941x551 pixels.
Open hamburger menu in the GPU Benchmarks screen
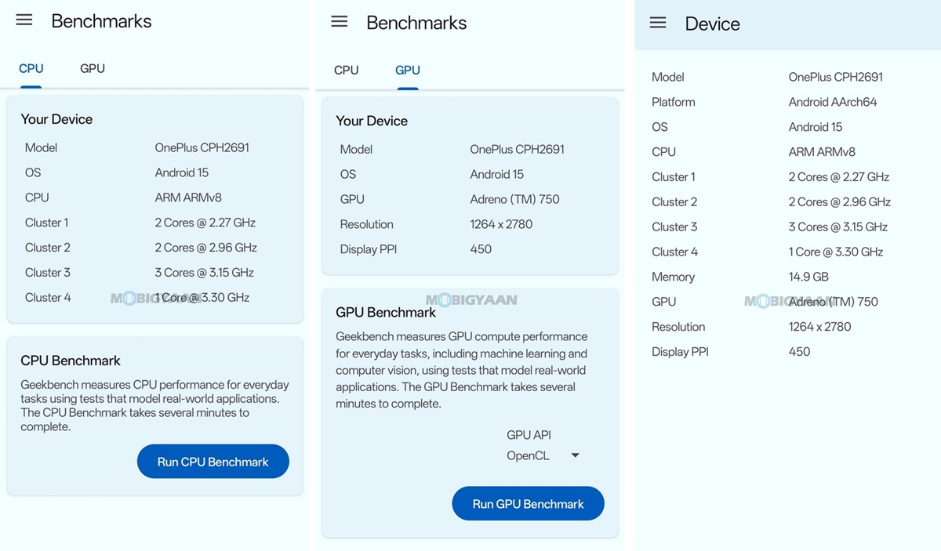point(339,22)
